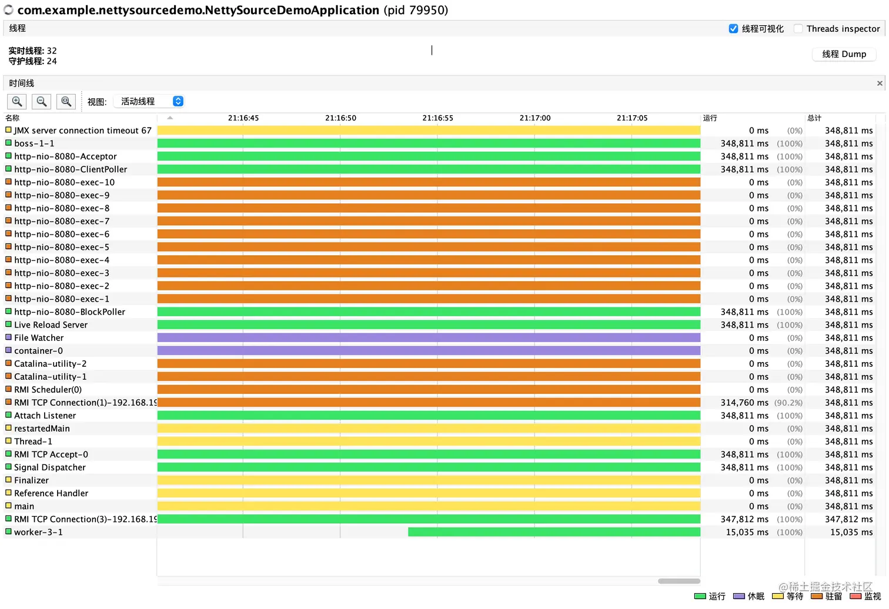
Task: Click the green 运行 legend swatch
Action: [x=700, y=596]
